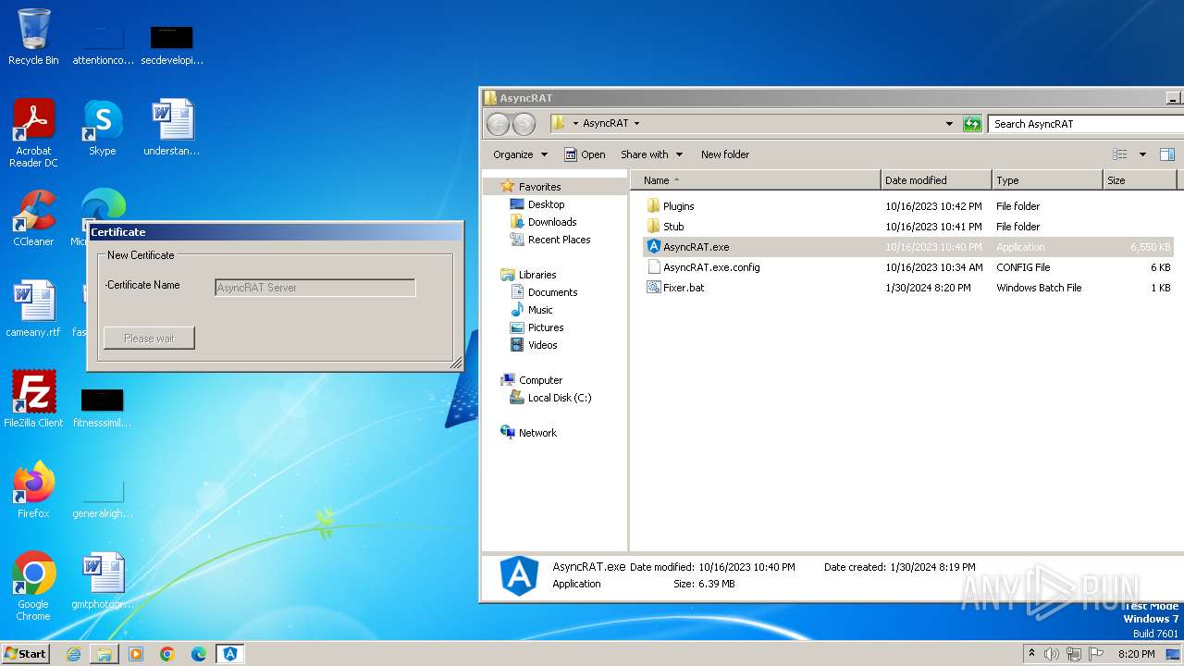
Task: Click the Certificate Name input field
Action: pyautogui.click(x=314, y=288)
